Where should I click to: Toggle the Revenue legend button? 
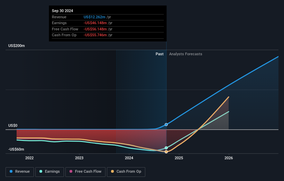tap(20, 172)
